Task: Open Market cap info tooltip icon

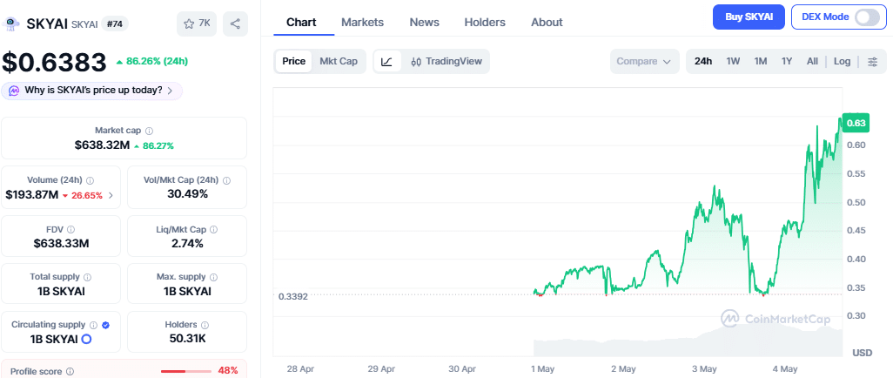Action: coord(149,131)
